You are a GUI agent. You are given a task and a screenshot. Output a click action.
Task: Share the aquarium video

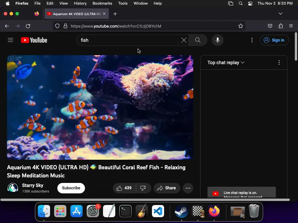click(x=167, y=188)
